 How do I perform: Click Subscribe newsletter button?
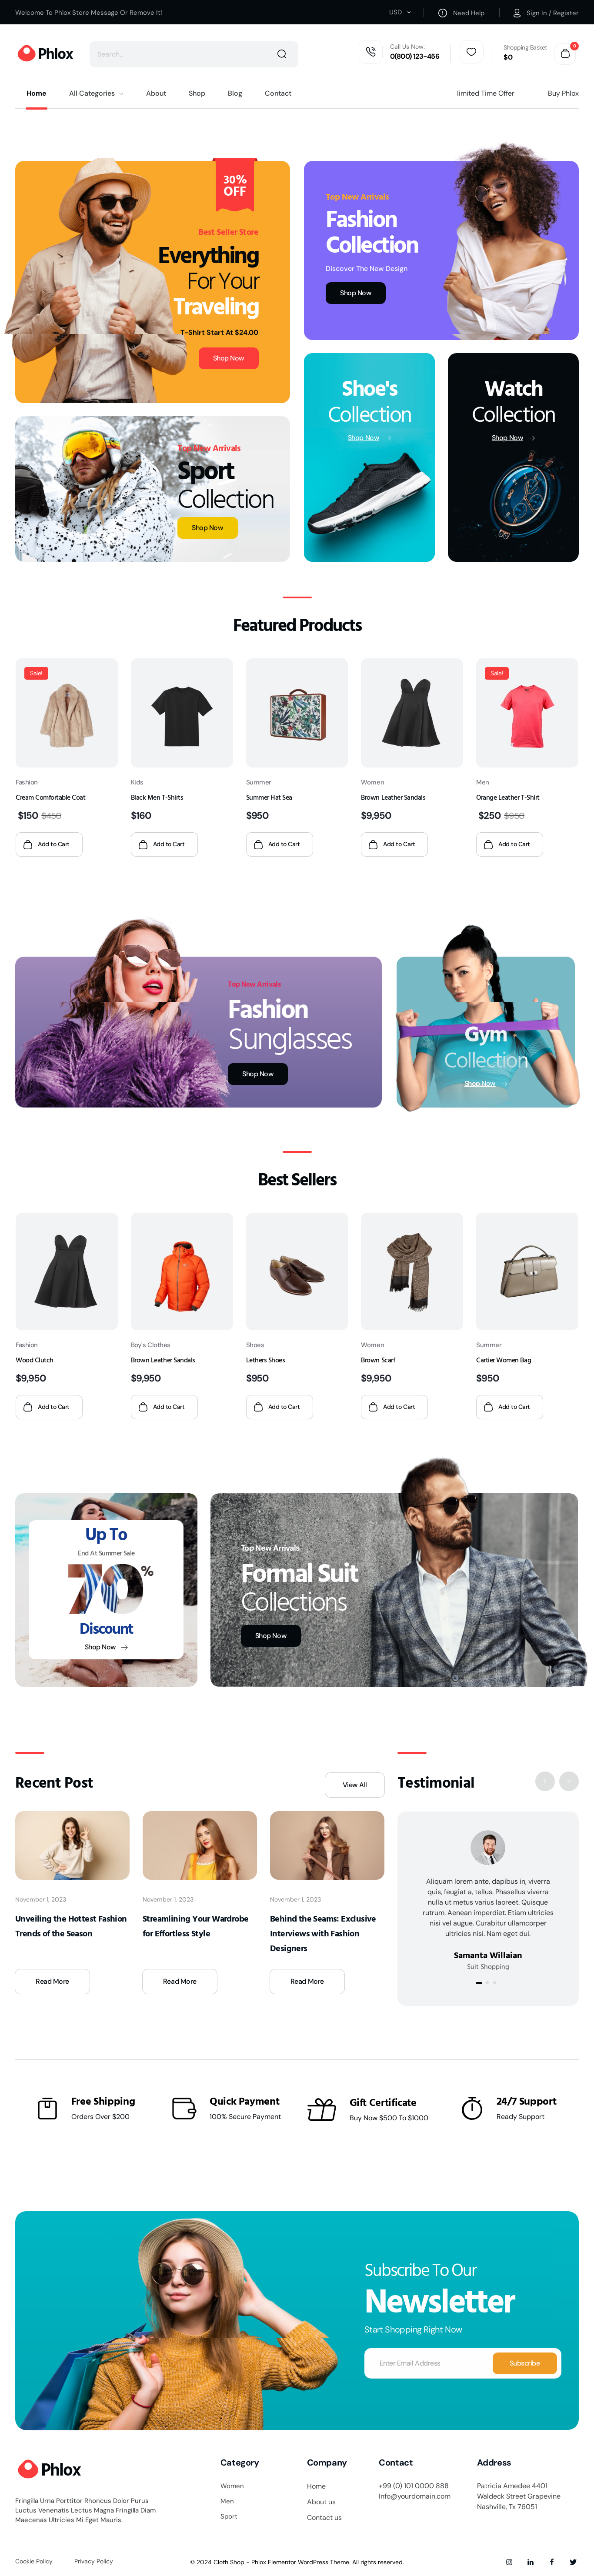(525, 2362)
